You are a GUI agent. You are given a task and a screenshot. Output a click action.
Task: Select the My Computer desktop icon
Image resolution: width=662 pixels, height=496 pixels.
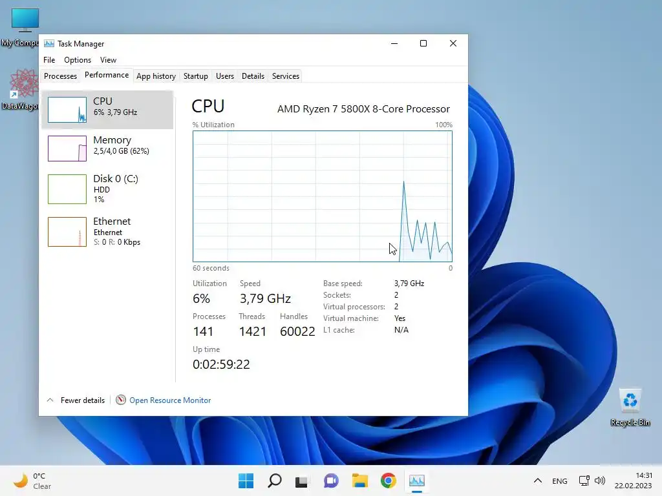point(20,27)
